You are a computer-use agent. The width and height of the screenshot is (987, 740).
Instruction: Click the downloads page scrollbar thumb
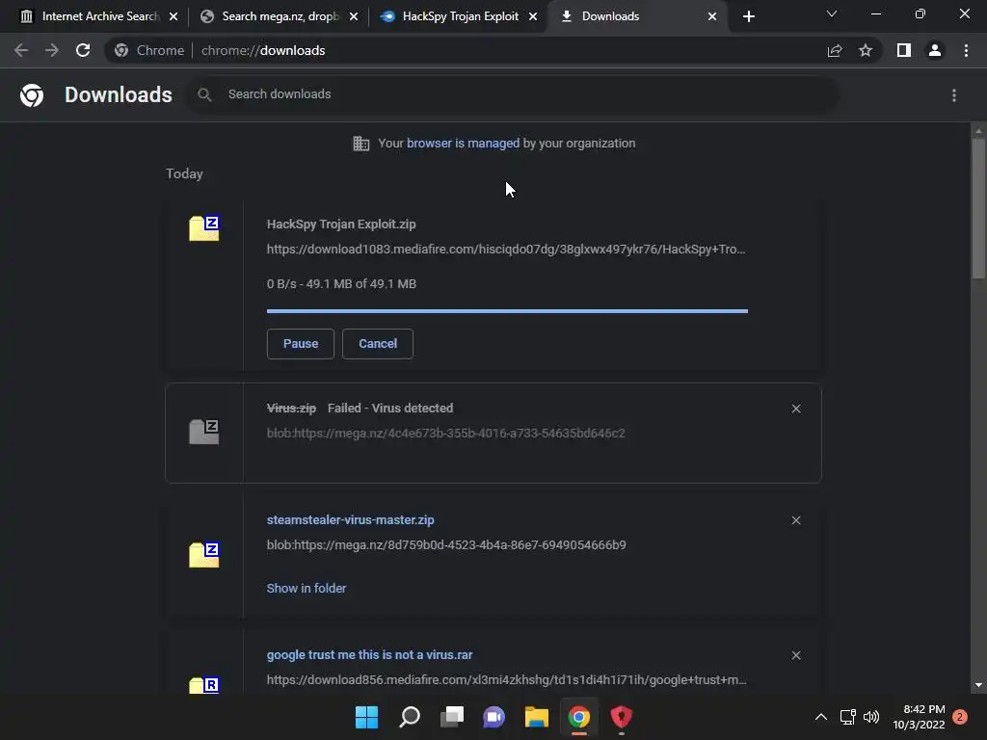coord(978,208)
